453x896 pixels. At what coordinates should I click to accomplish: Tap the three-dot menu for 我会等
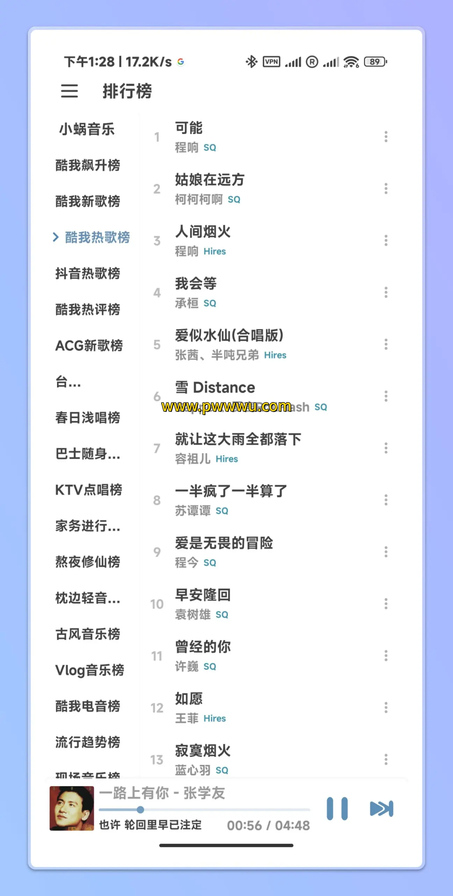coord(386,292)
